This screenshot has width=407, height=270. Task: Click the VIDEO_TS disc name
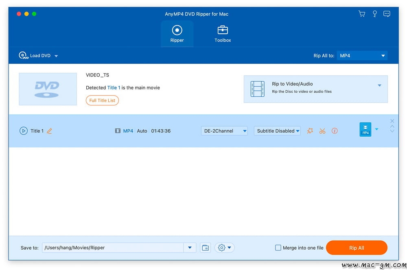[98, 75]
